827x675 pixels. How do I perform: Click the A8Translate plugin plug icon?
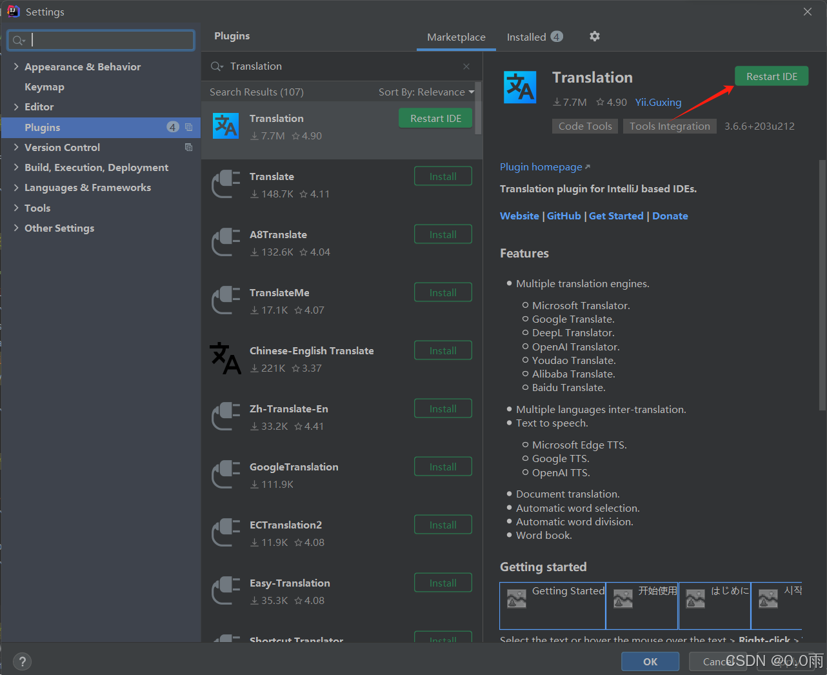pyautogui.click(x=226, y=243)
